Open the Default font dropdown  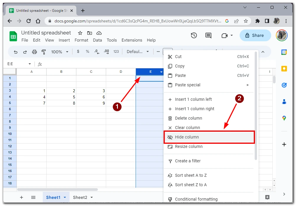[138, 52]
